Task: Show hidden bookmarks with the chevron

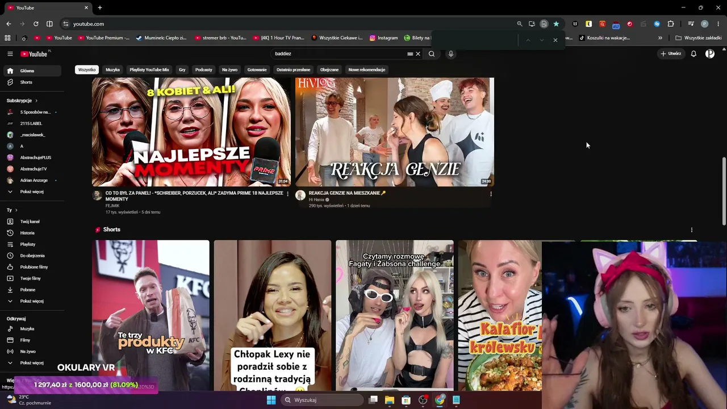Action: click(660, 38)
